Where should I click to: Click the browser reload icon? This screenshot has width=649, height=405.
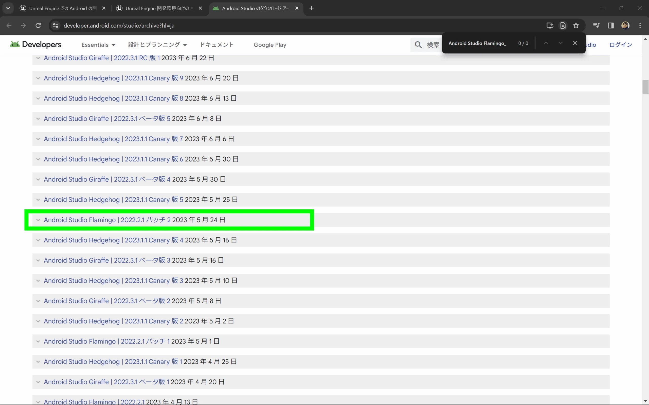[38, 26]
